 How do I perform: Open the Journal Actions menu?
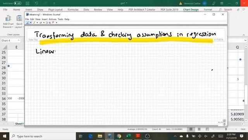click(x=53, y=19)
